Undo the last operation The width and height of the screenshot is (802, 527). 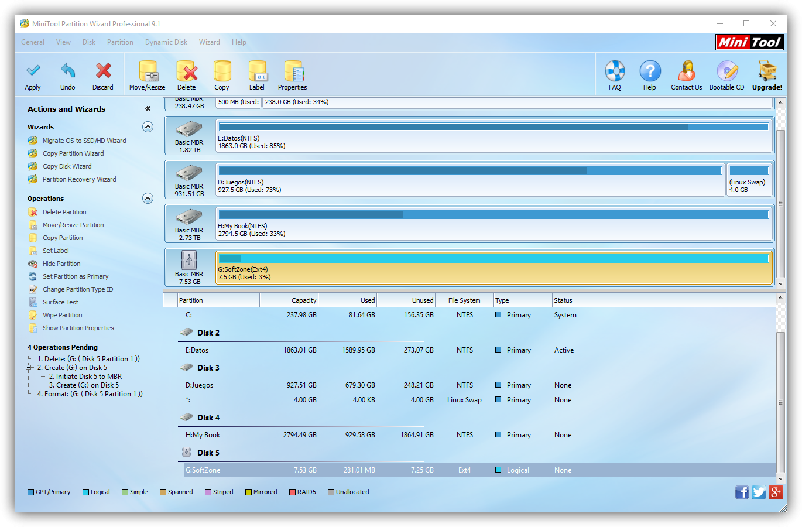(68, 76)
